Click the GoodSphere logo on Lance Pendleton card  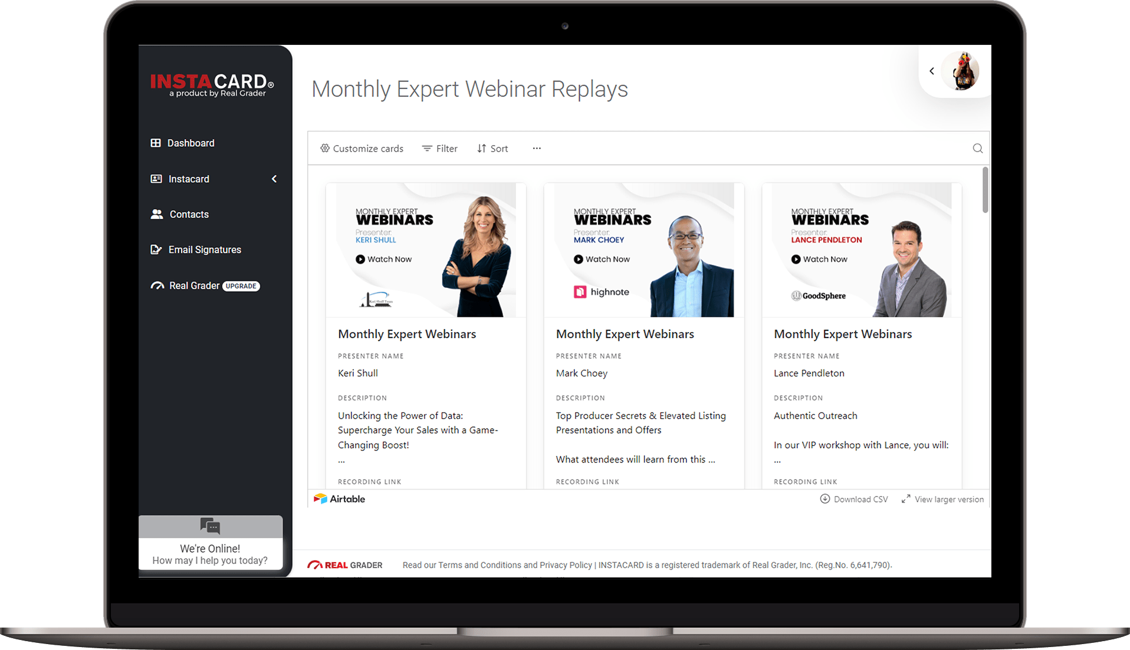819,296
